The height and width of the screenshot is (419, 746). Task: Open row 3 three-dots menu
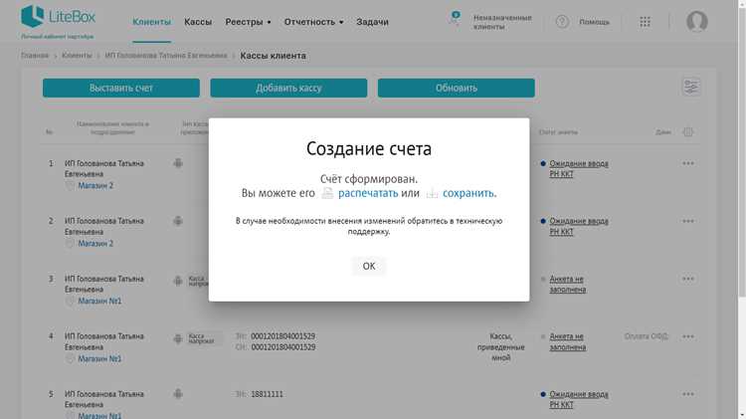[x=688, y=279]
